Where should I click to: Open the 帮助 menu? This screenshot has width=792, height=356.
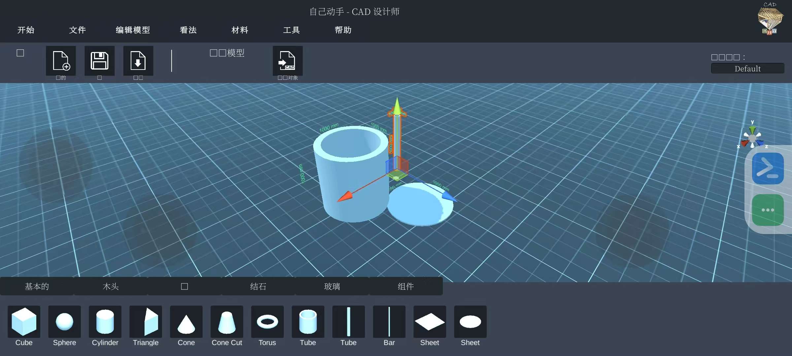(343, 30)
